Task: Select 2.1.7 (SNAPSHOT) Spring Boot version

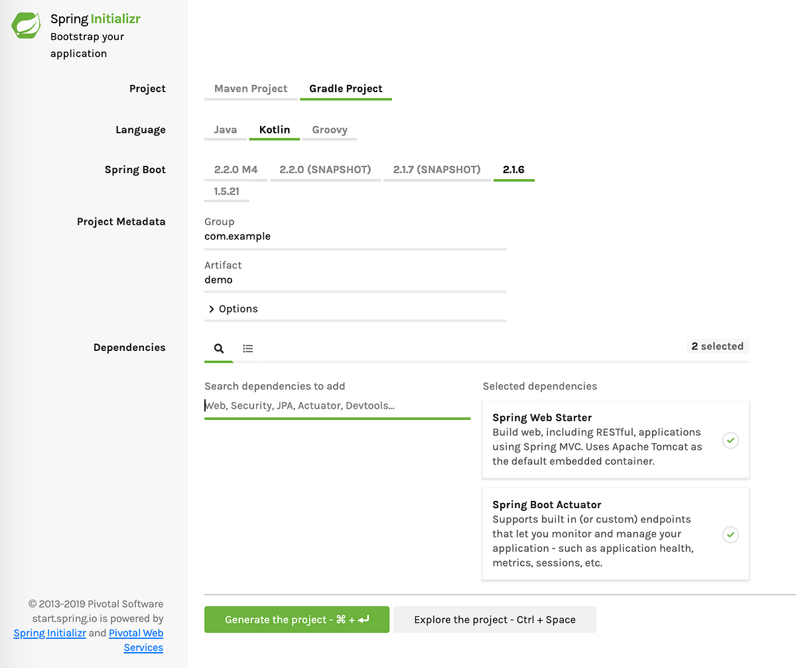Action: (437, 169)
